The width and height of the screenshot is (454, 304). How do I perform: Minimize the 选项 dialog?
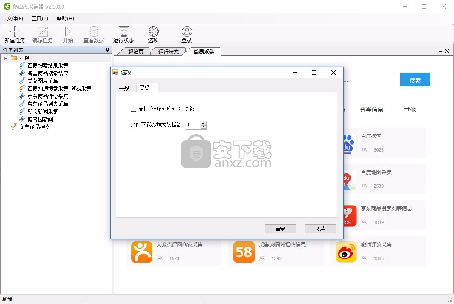[x=295, y=72]
